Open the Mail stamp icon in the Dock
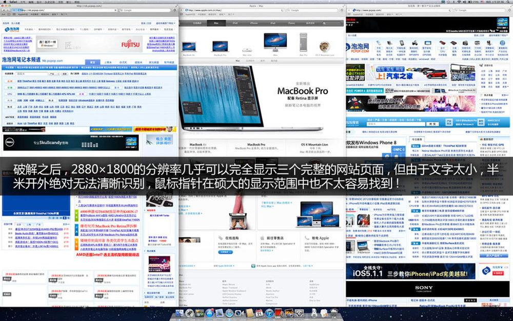This screenshot has width=513, height=321. 219,313
